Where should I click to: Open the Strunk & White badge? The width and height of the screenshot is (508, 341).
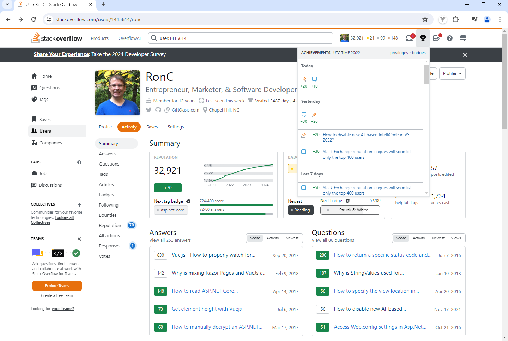(350, 210)
